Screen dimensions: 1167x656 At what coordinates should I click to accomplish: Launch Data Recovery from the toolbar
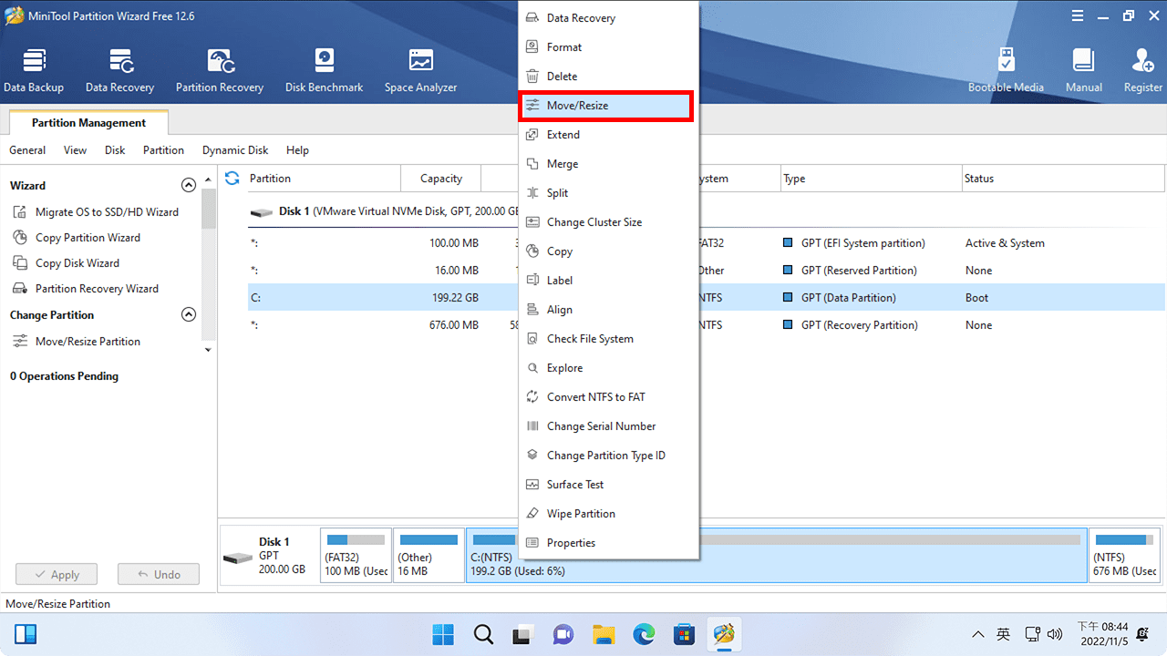pos(119,68)
